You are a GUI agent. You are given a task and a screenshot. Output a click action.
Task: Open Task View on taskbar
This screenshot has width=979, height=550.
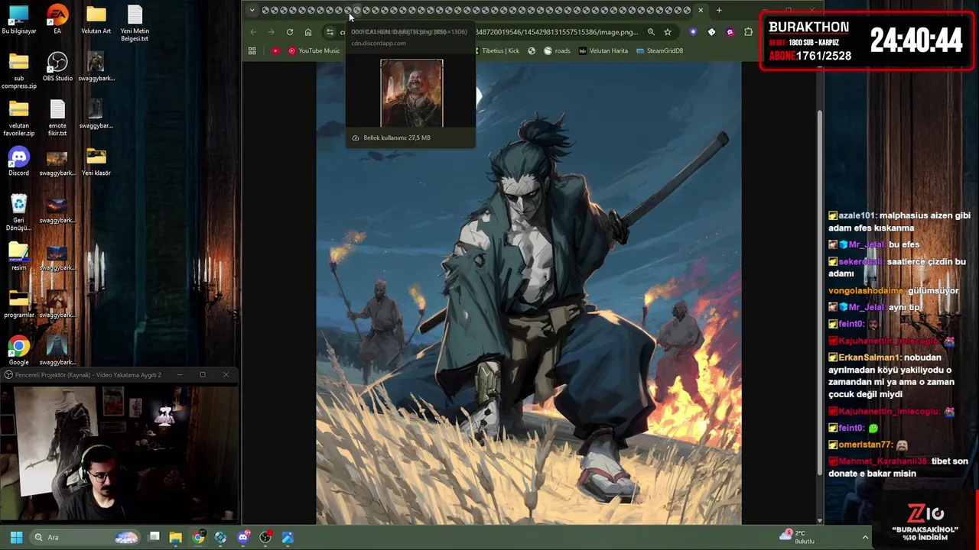(x=154, y=537)
